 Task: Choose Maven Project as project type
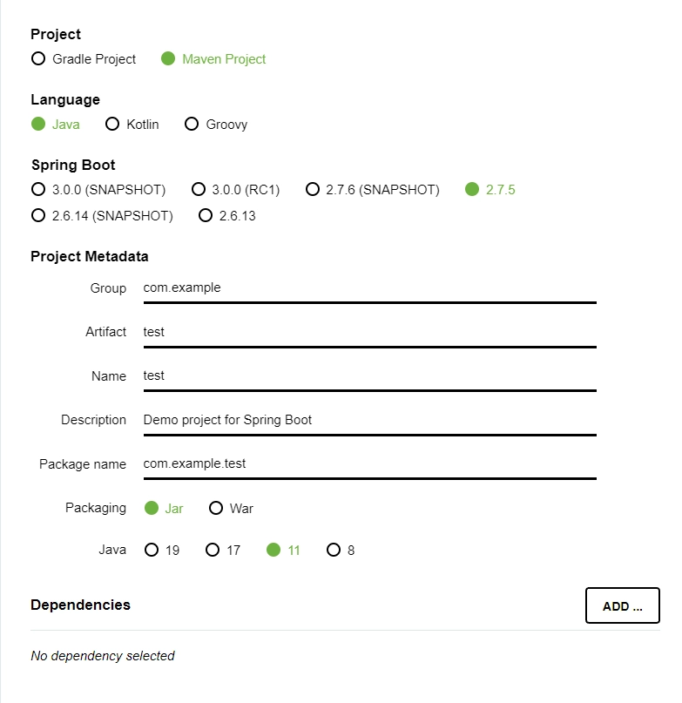tap(169, 59)
